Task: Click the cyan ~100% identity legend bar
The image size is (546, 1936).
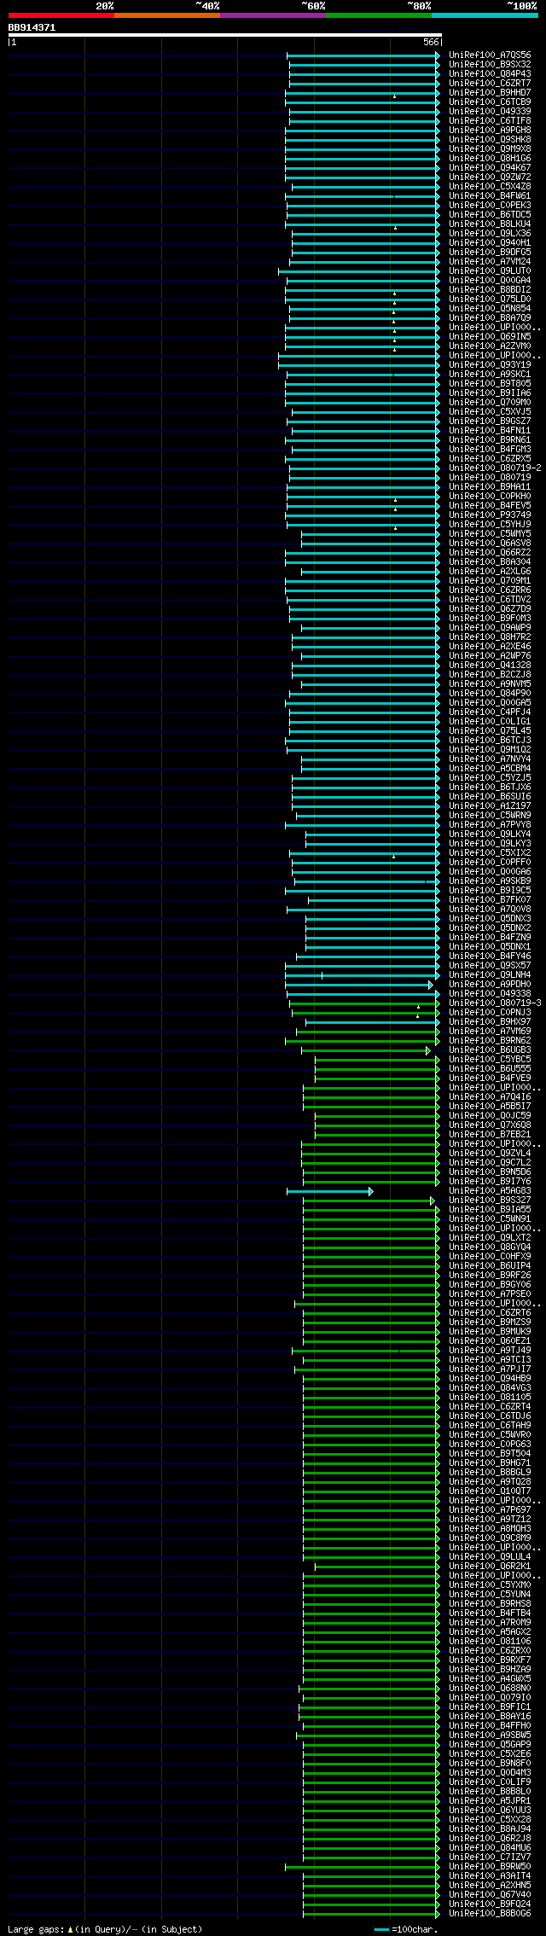Action: 485,15
